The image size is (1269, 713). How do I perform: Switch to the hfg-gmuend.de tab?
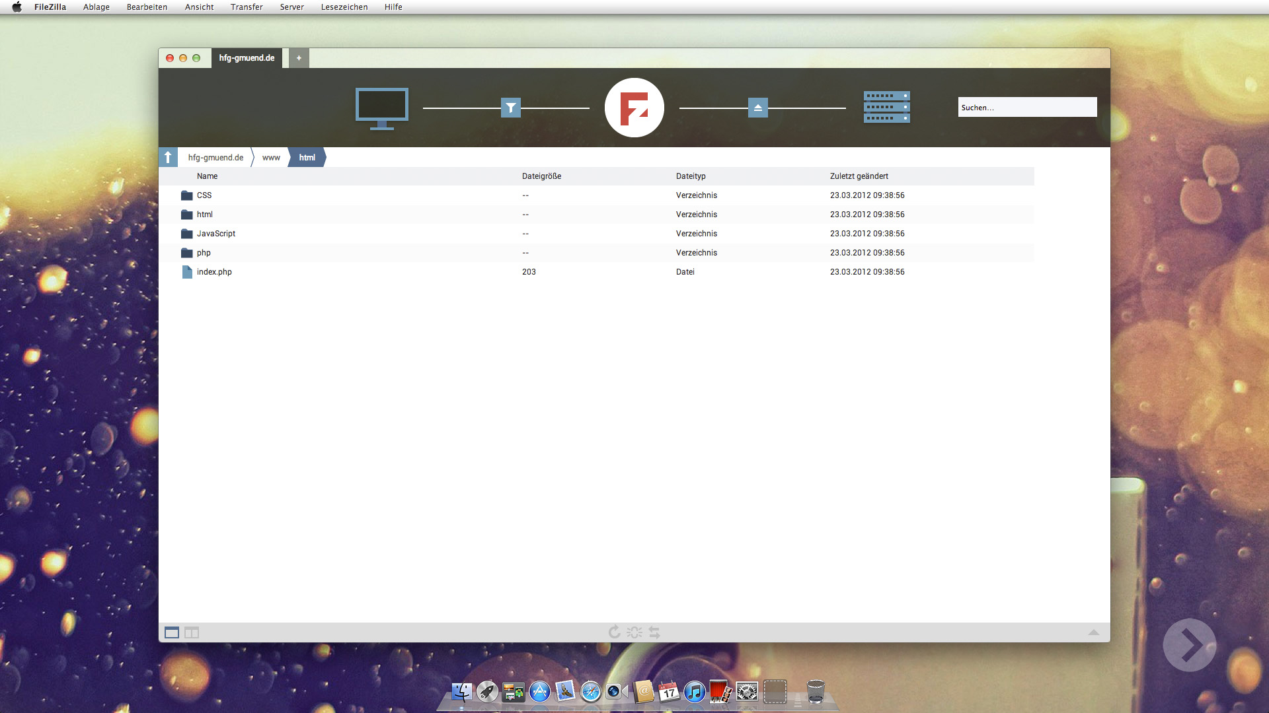coord(247,58)
